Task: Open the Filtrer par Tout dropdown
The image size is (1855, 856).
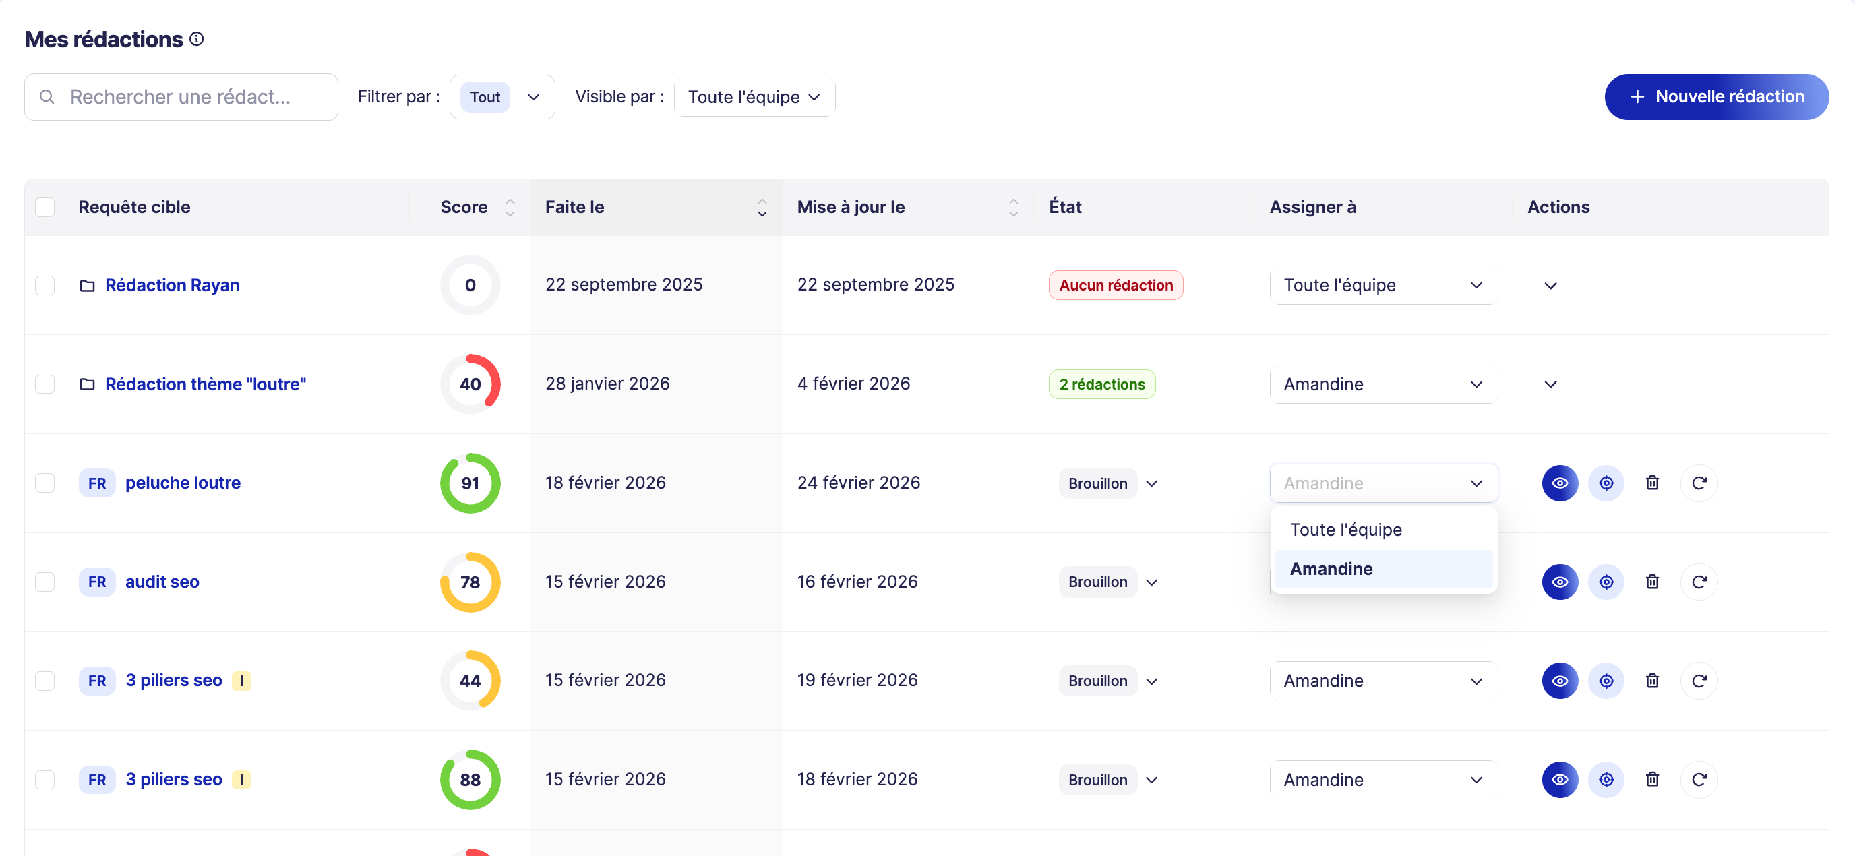Action: [x=502, y=97]
